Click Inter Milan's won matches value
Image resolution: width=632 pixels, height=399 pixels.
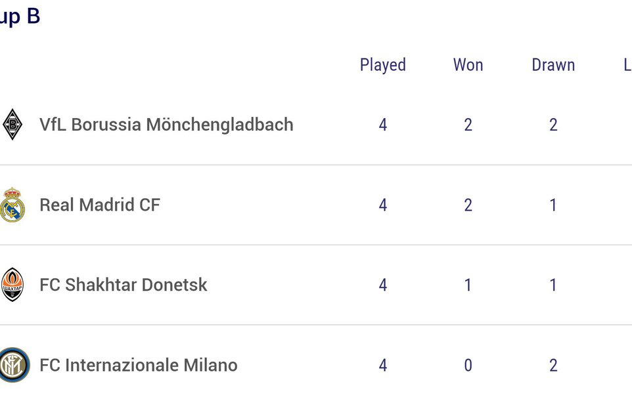pos(468,365)
